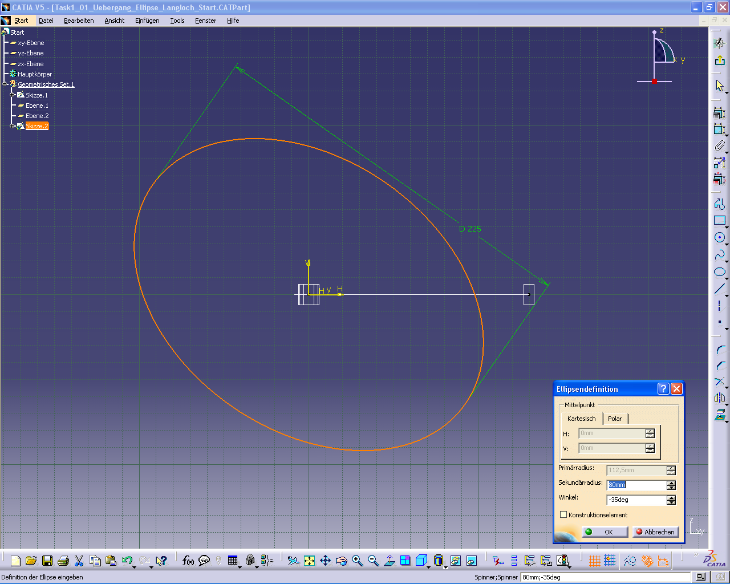Open the Tools menu
730x584 pixels.
[177, 21]
